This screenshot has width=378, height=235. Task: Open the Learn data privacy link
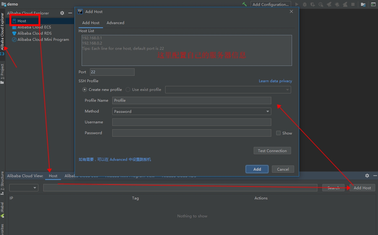275,81
